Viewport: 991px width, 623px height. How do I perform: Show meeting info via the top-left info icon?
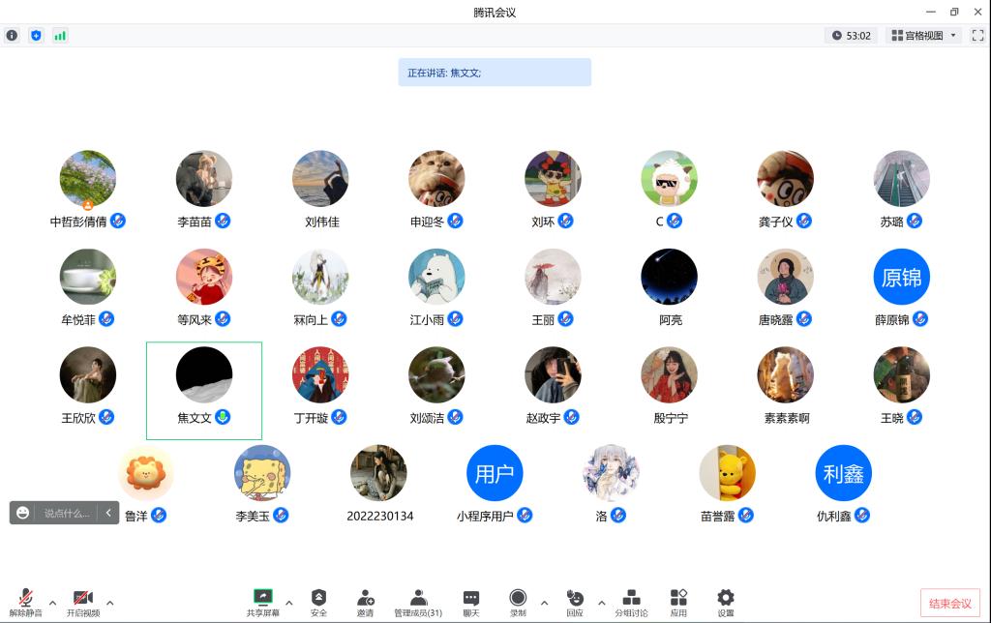coord(12,36)
